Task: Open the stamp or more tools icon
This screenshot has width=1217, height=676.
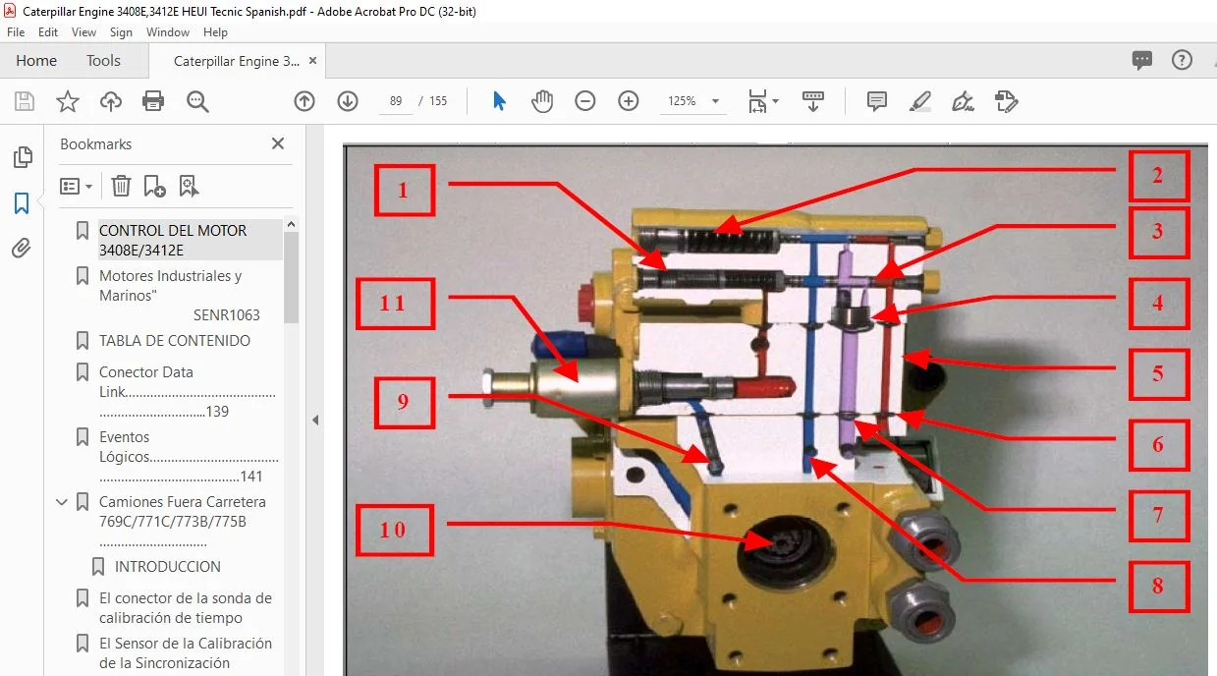Action: click(x=1006, y=101)
